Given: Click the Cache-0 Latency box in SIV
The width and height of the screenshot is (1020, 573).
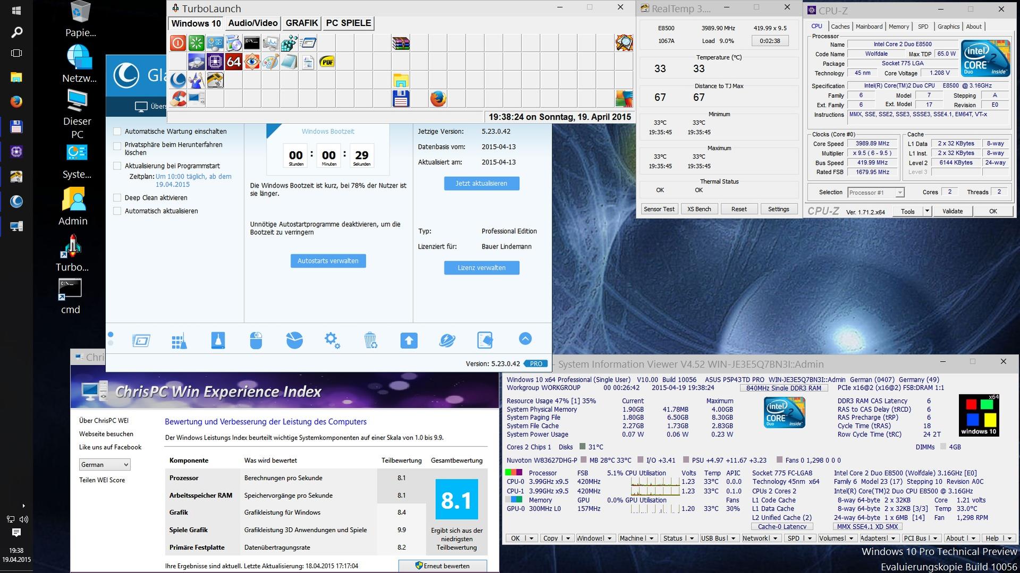Looking at the screenshot, I should (x=782, y=527).
